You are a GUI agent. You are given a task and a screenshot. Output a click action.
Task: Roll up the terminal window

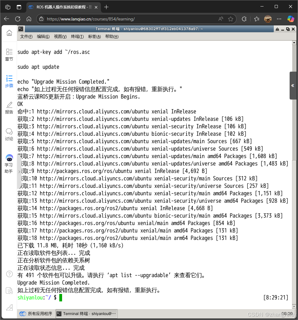(277, 29)
